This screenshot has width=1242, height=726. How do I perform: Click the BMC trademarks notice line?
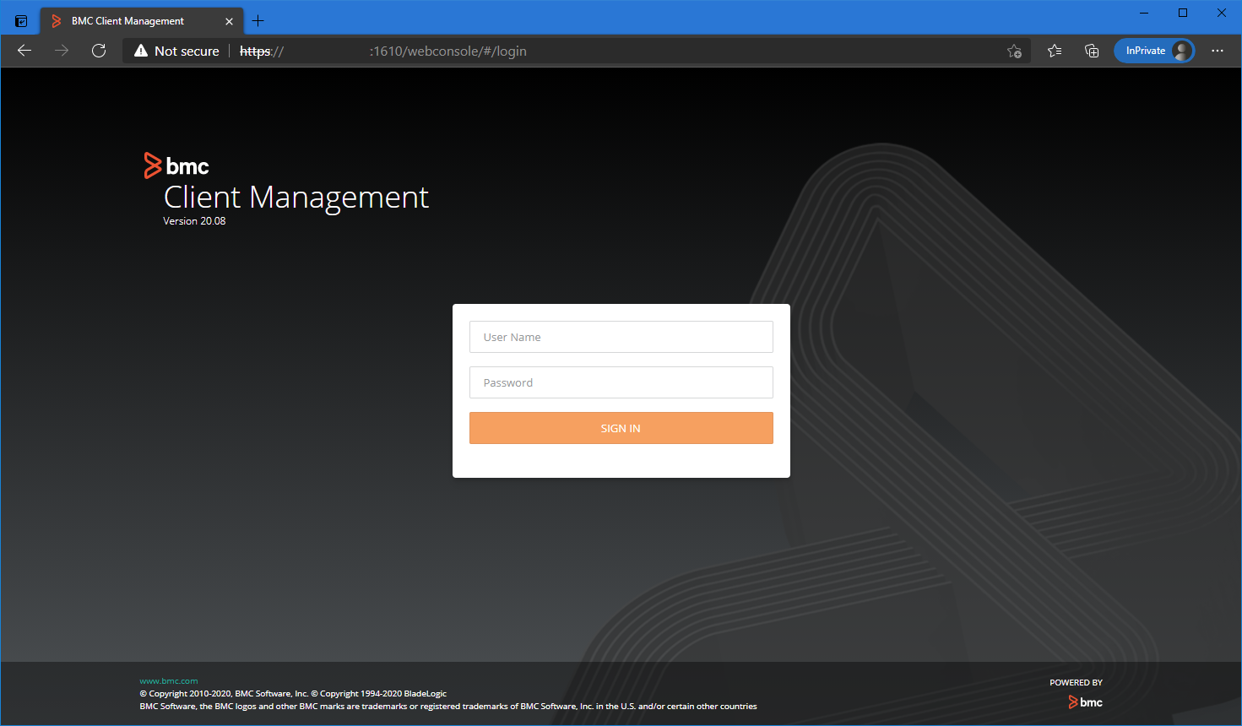[x=448, y=707]
